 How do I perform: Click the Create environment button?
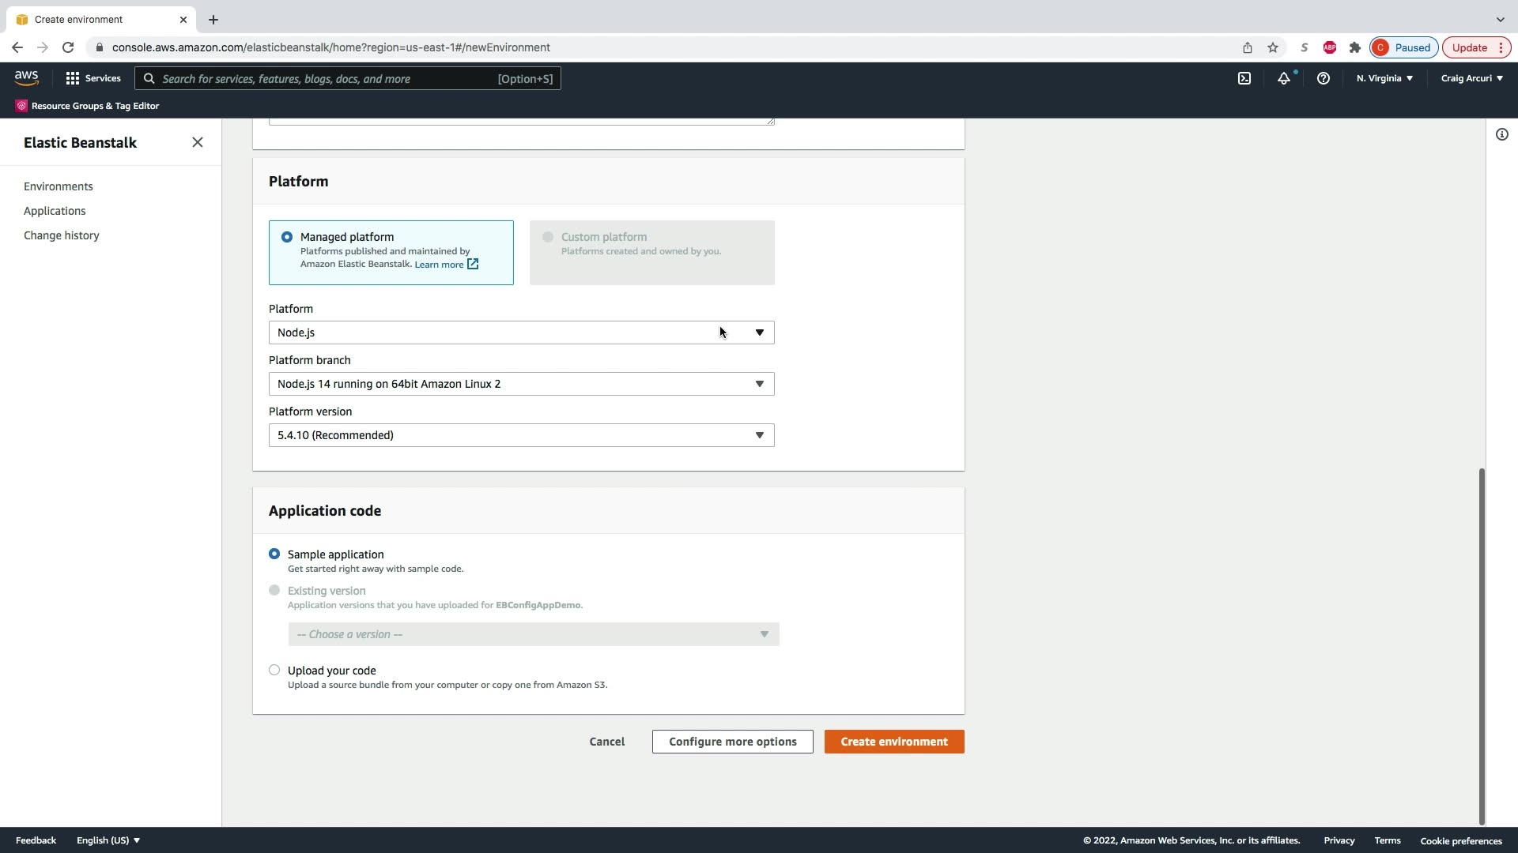[893, 742]
